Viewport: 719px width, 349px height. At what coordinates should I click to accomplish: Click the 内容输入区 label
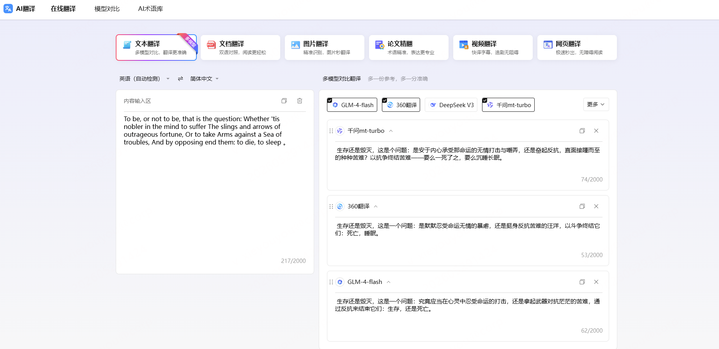pos(137,101)
